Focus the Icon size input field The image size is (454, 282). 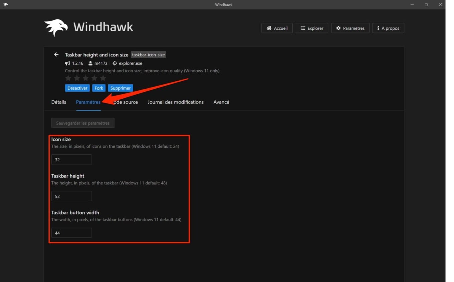(71, 159)
